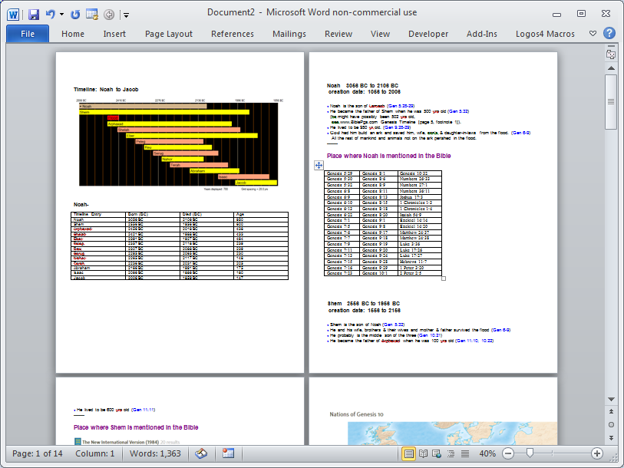Undo the last action
Viewport: 624px width, 468px height.
coord(51,14)
